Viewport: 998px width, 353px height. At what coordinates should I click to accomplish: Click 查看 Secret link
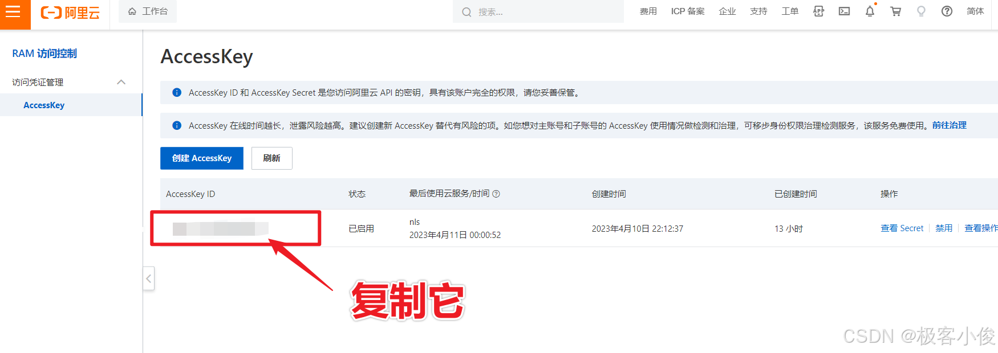[902, 228]
